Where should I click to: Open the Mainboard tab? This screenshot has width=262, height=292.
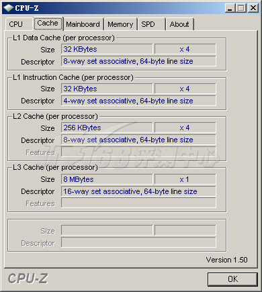pos(83,24)
